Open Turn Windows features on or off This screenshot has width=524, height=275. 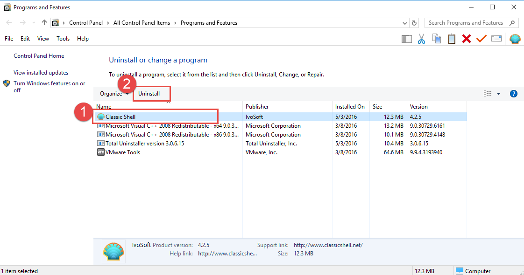pos(49,87)
